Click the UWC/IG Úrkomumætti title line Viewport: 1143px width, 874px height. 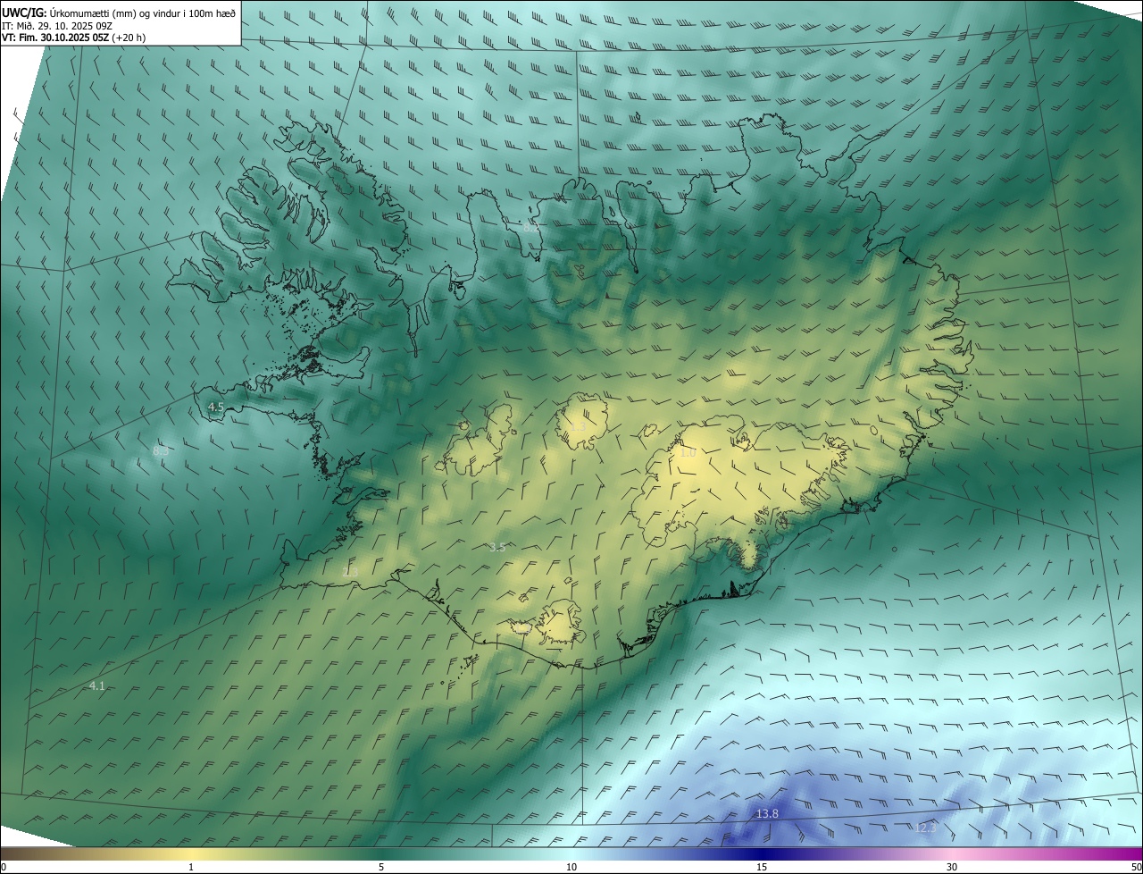pos(119,12)
